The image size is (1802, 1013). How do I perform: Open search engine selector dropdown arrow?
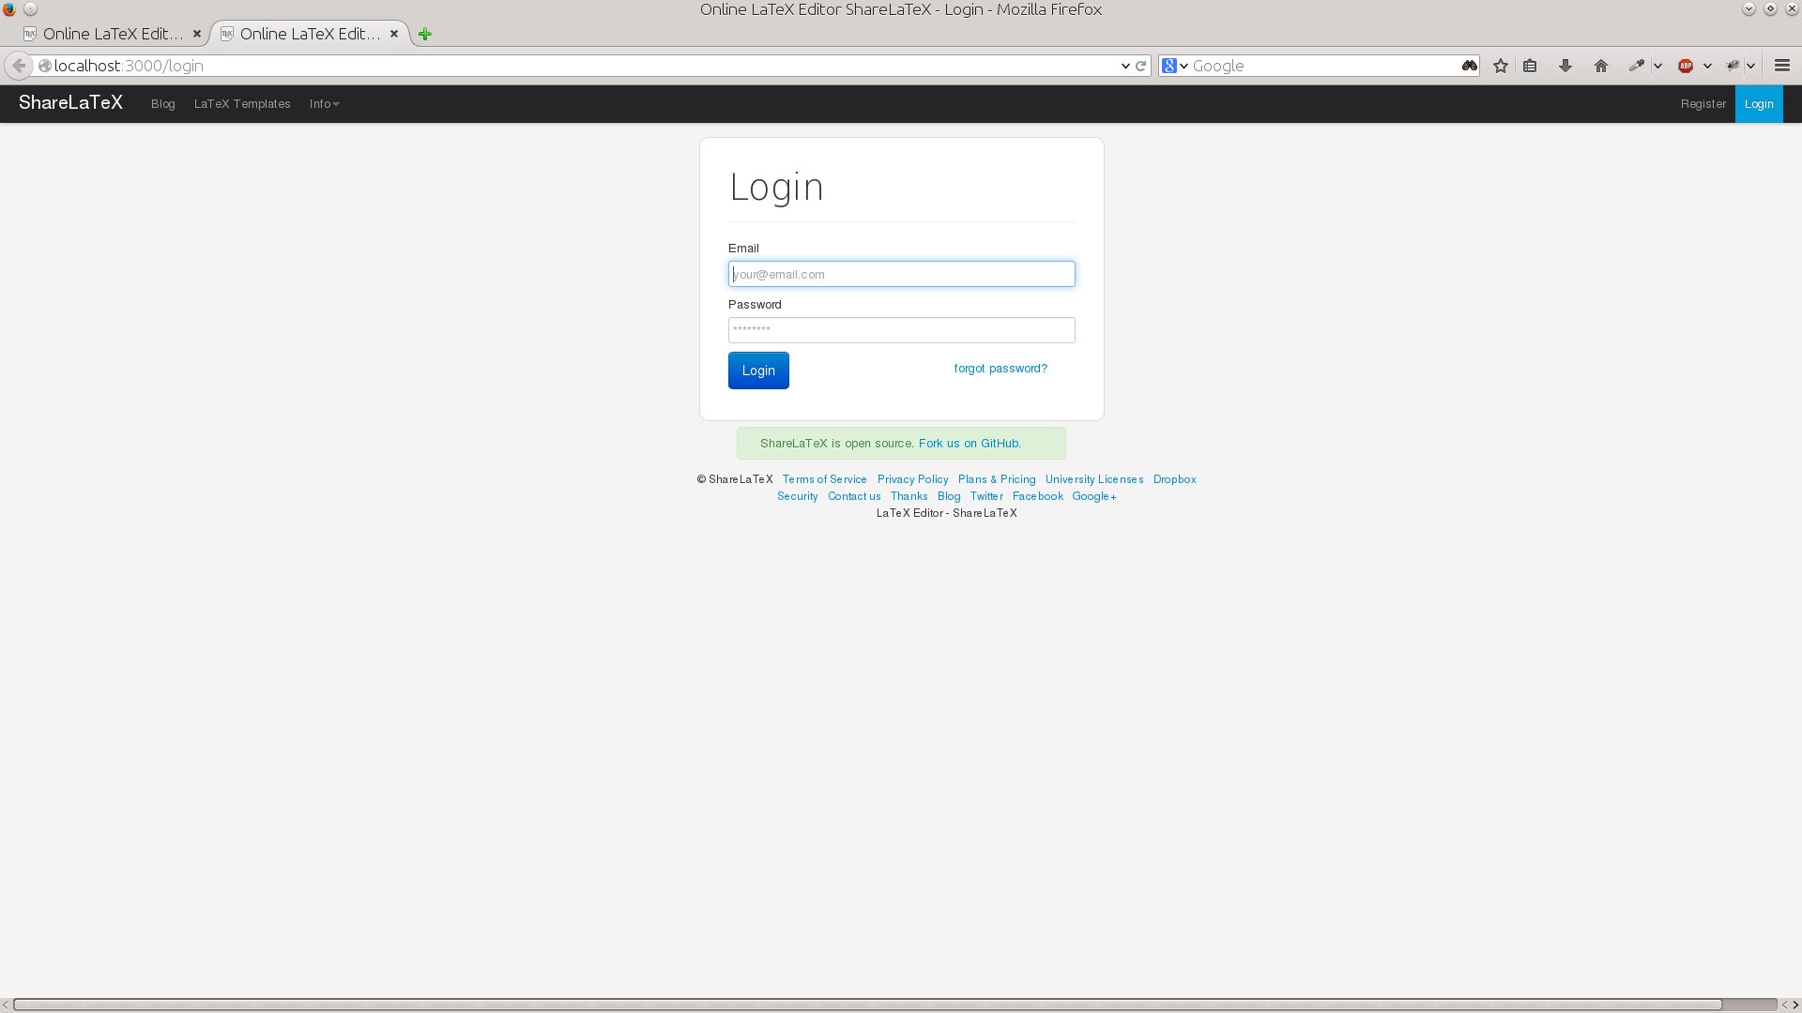1184,66
